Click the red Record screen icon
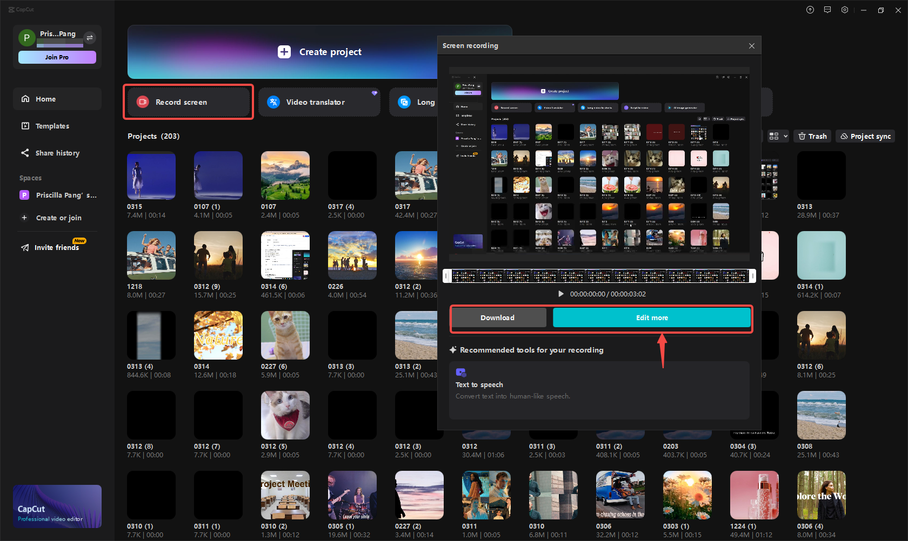 tap(143, 102)
